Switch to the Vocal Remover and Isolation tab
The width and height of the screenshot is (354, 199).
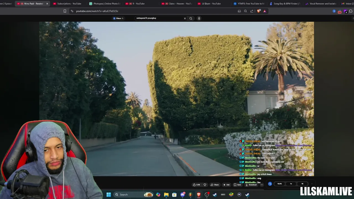pos(321,4)
